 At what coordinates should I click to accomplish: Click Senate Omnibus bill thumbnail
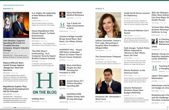(x=62, y=83)
